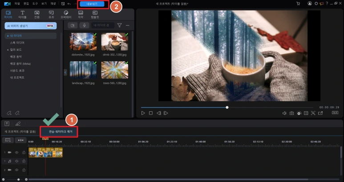Open the 보기 (View) menu
This screenshot has width=344, height=182.
pyautogui.click(x=44, y=4)
